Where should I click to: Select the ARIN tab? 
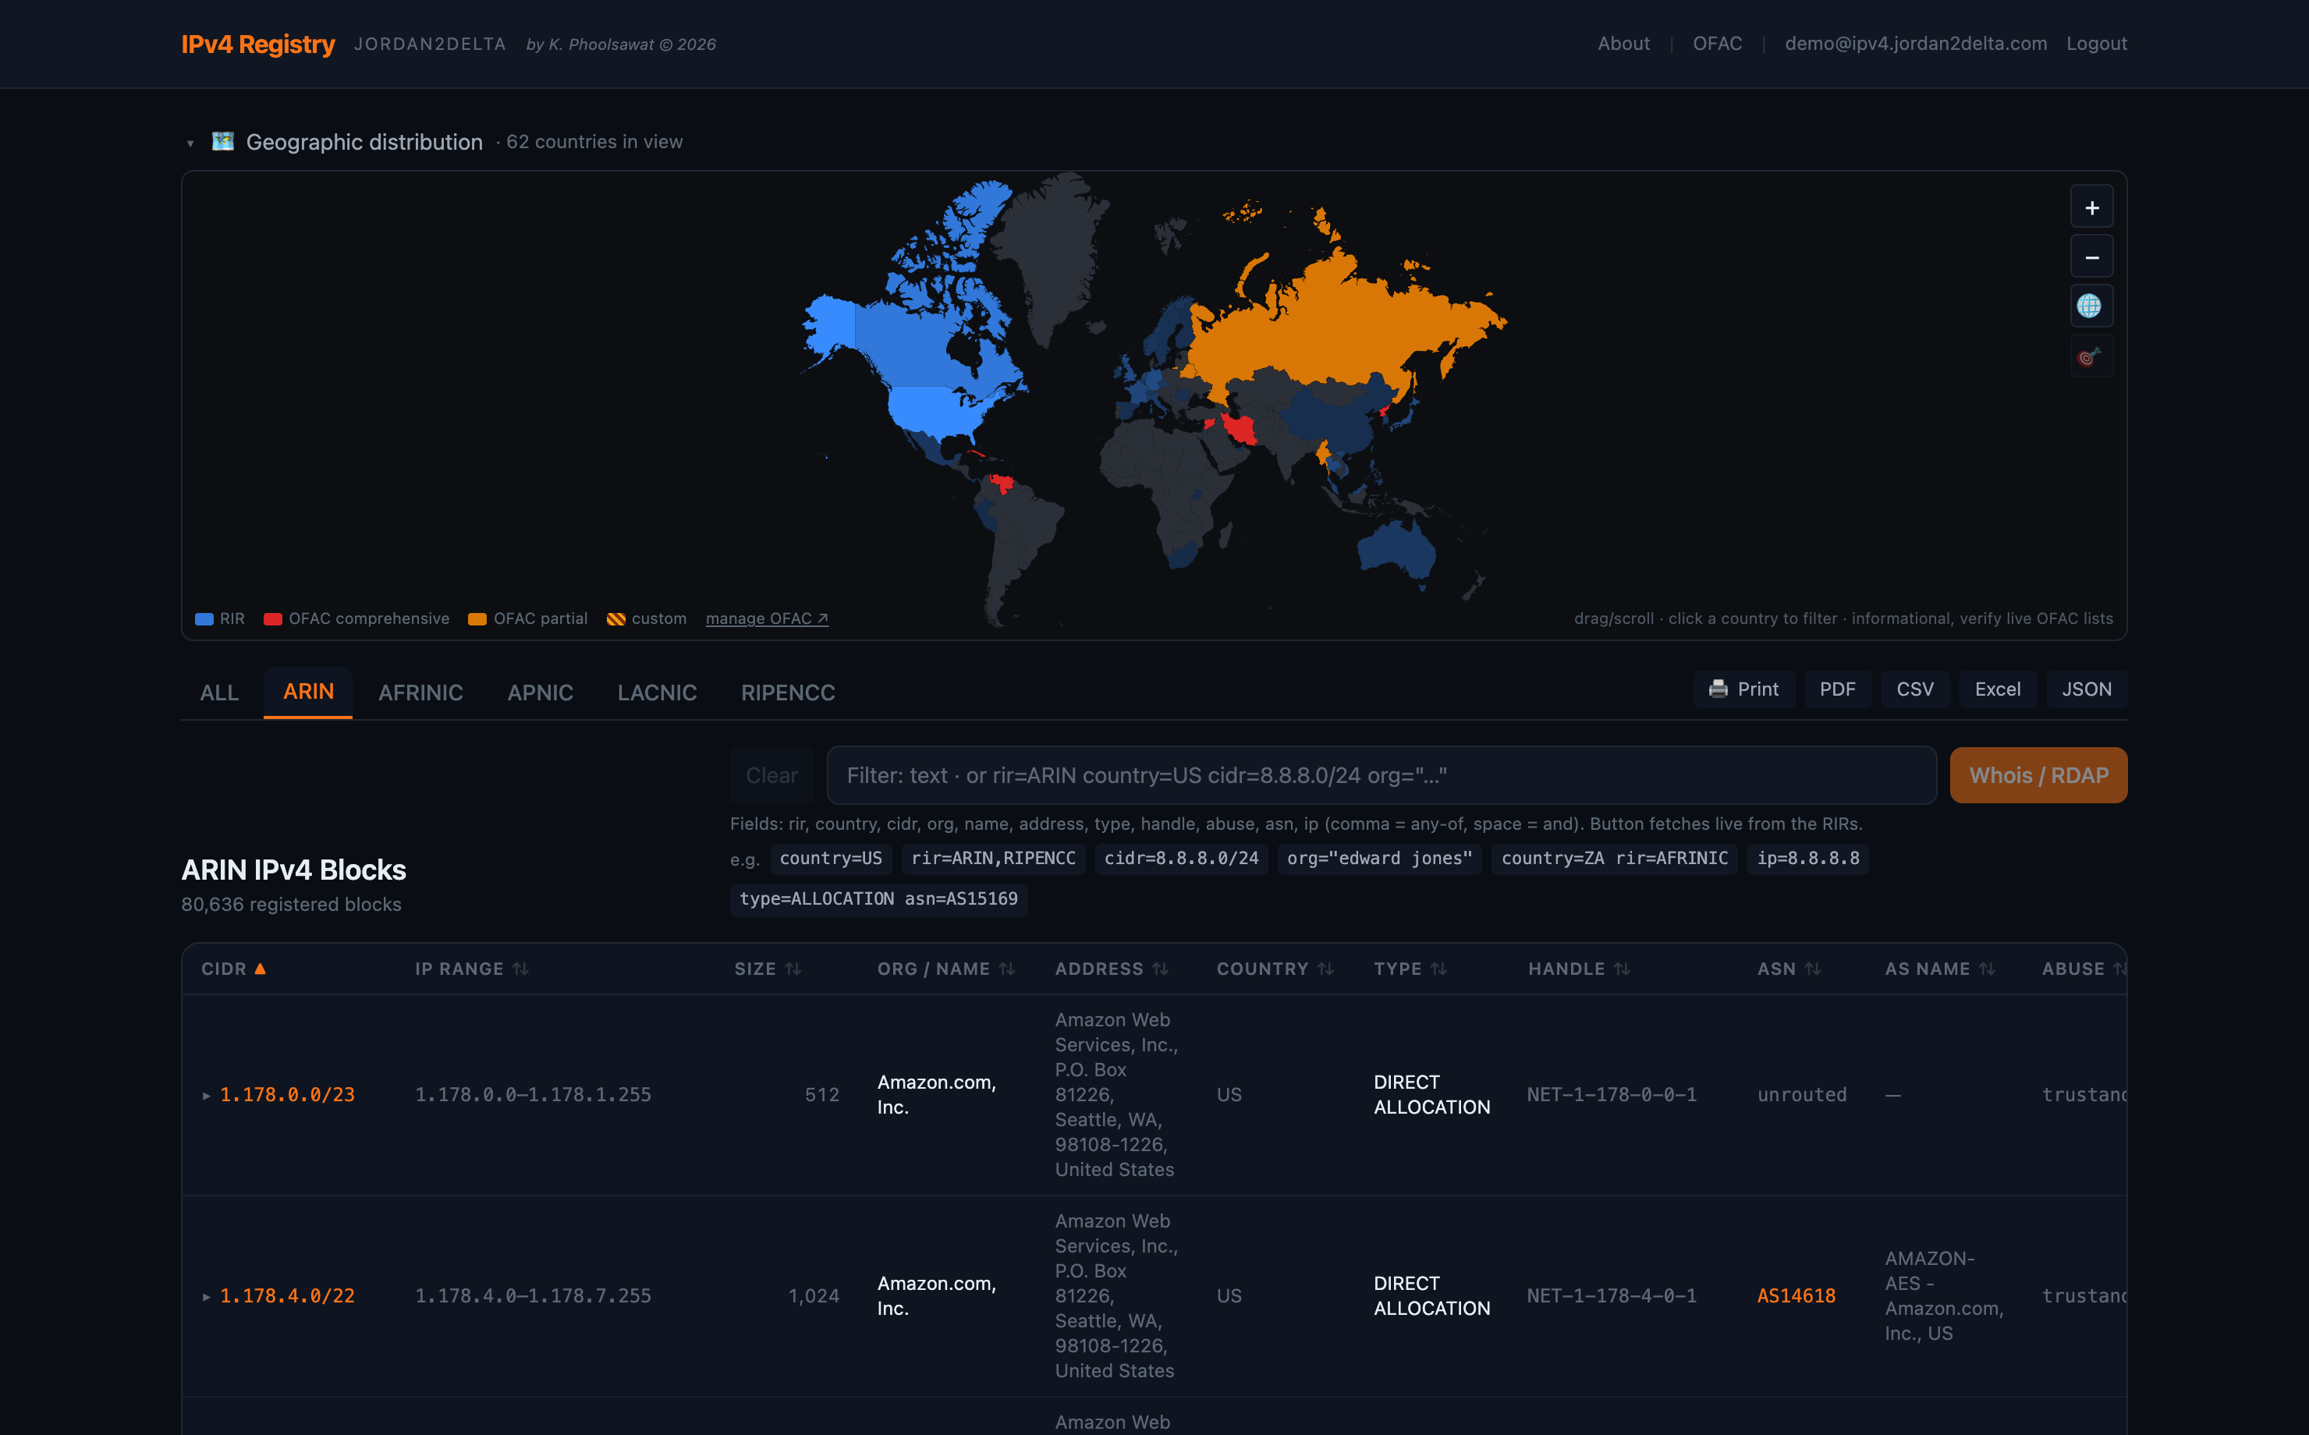(308, 692)
